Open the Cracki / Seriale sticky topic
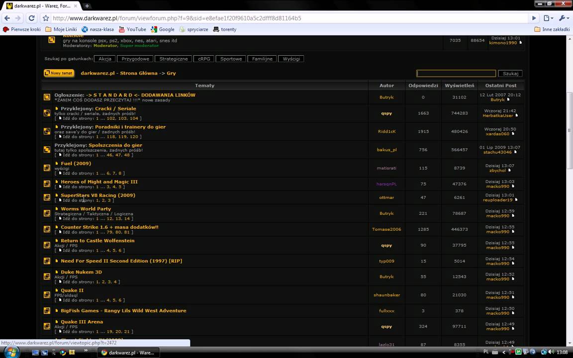Screen dimensions: 573x358 coord(115,108)
